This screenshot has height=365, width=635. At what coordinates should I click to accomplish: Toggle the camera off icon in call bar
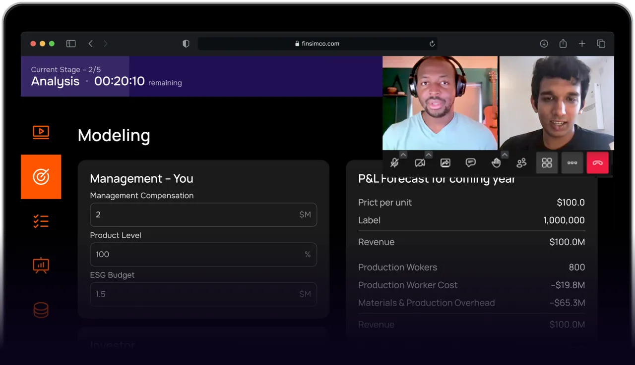[x=420, y=163]
